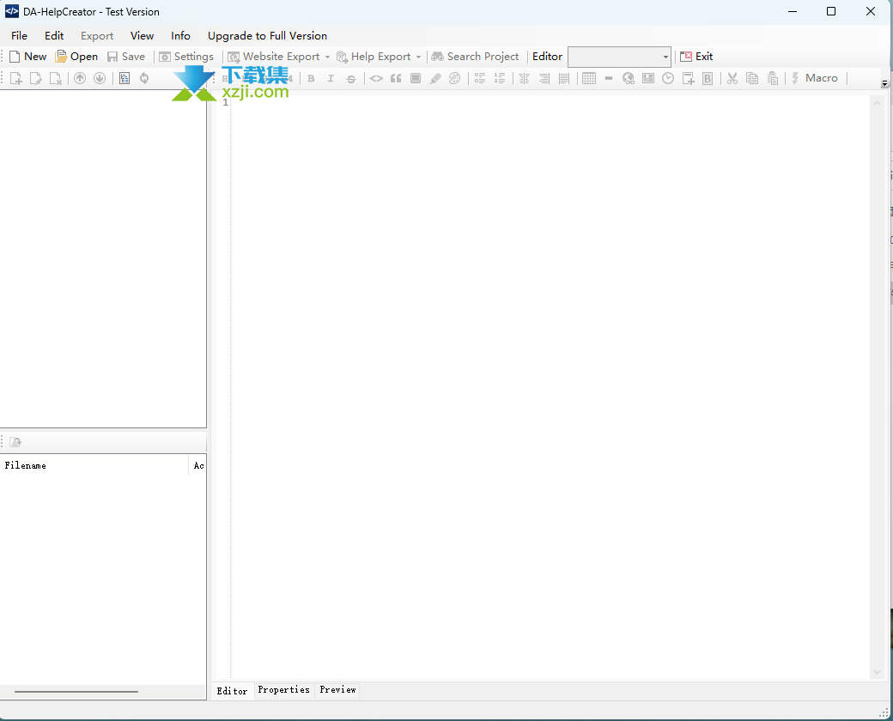This screenshot has height=721, width=893.
Task: Click the Italic formatting icon
Action: coord(331,78)
